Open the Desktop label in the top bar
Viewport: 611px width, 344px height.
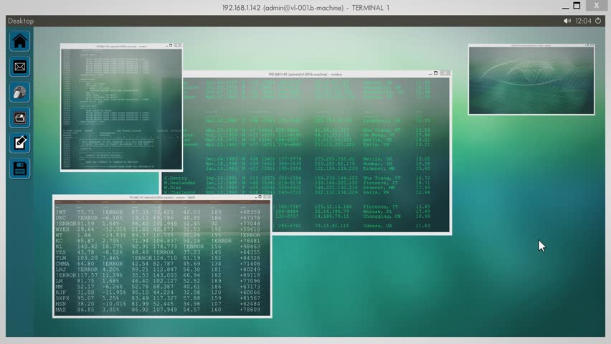tap(21, 21)
